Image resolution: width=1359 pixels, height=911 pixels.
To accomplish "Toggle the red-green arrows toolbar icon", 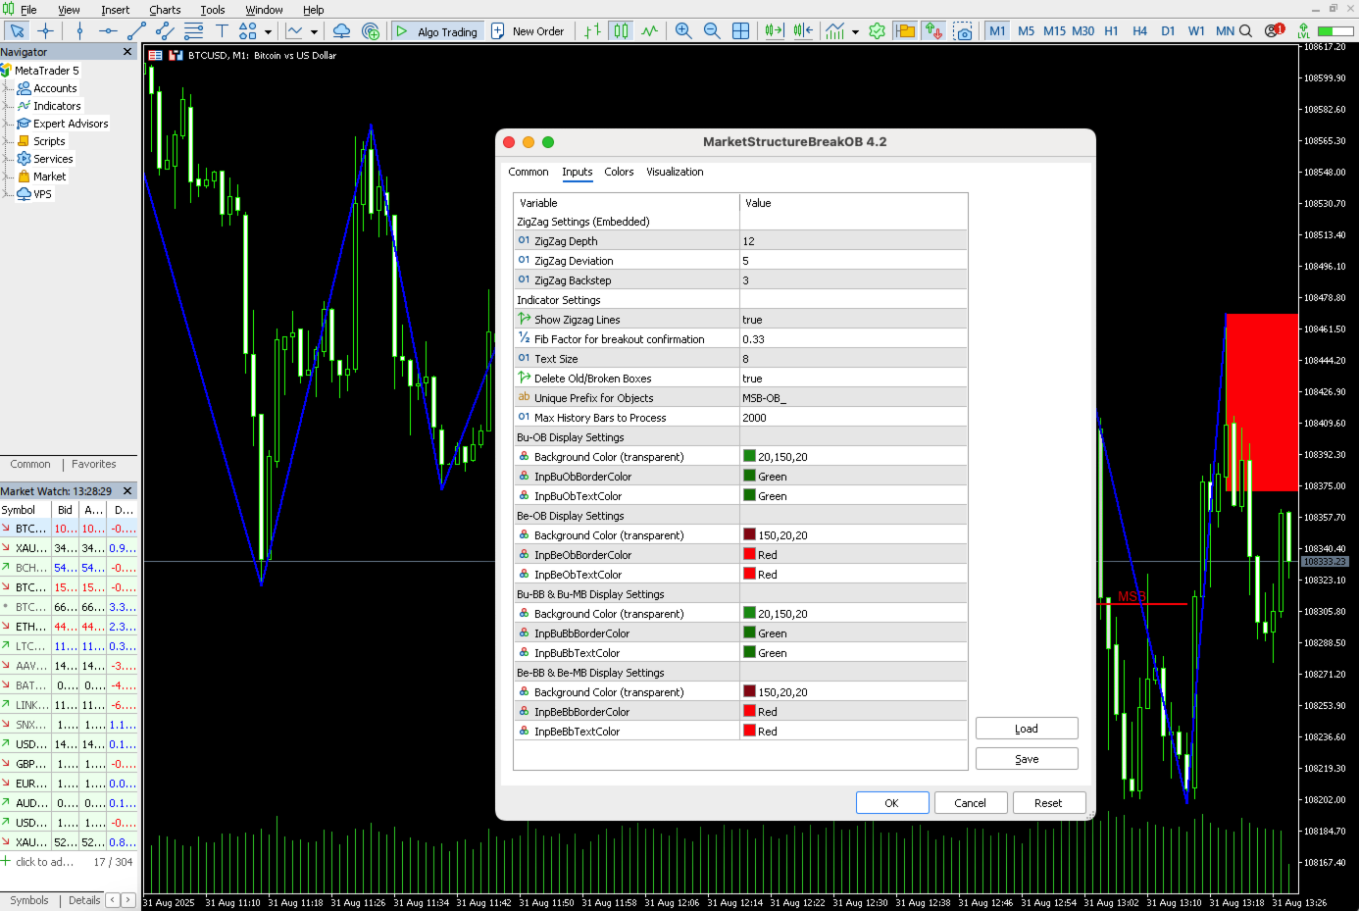I will pyautogui.click(x=933, y=31).
